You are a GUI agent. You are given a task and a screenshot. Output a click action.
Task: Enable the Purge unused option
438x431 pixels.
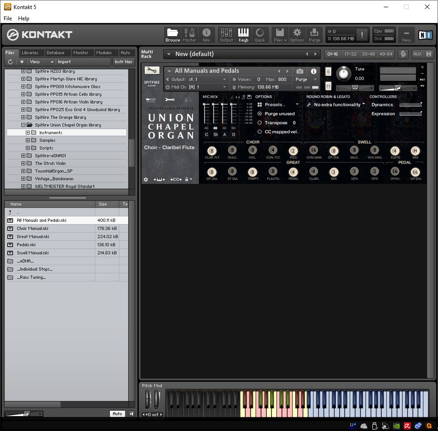coord(260,113)
